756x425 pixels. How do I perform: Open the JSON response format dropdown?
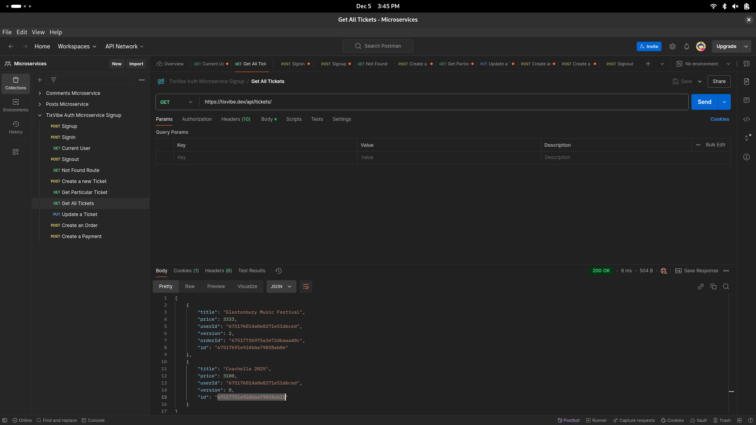click(281, 286)
